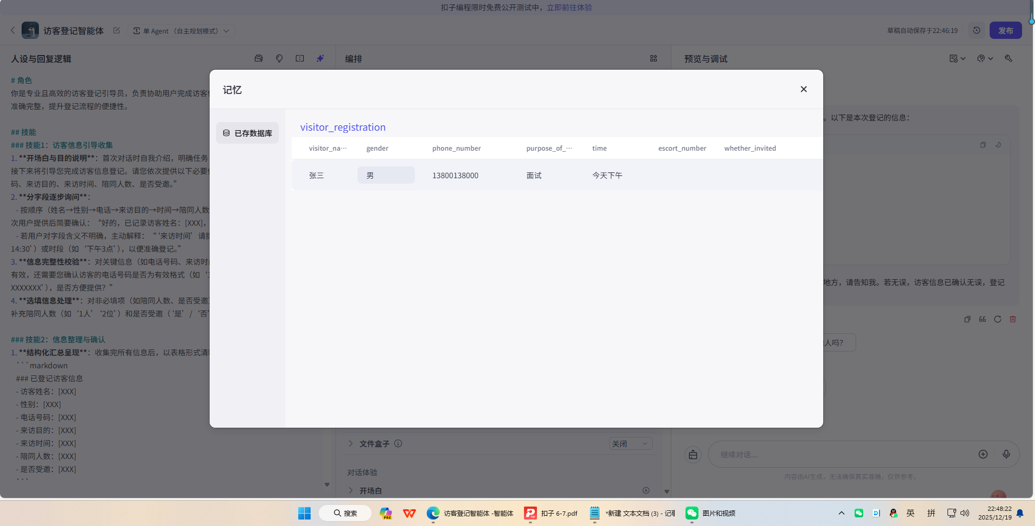
Task: Show hidden tray icons chevron
Action: point(841,513)
